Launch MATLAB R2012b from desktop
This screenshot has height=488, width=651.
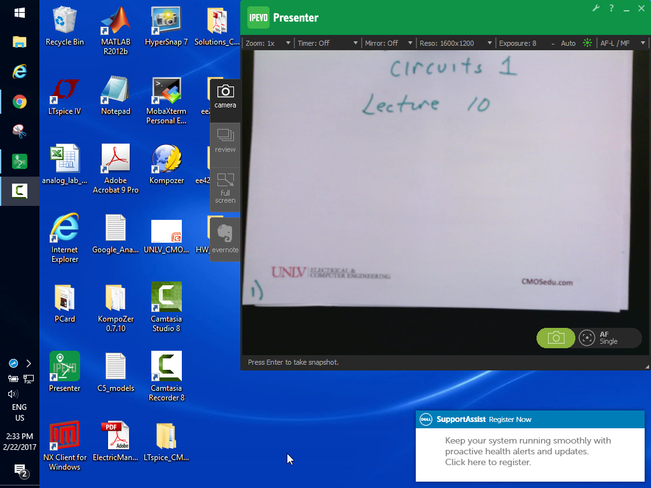tap(116, 30)
